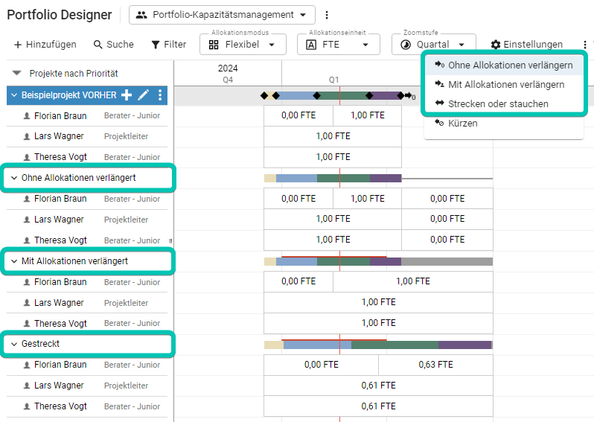Select Mit Allokationen verlängern menu entry

coord(504,85)
